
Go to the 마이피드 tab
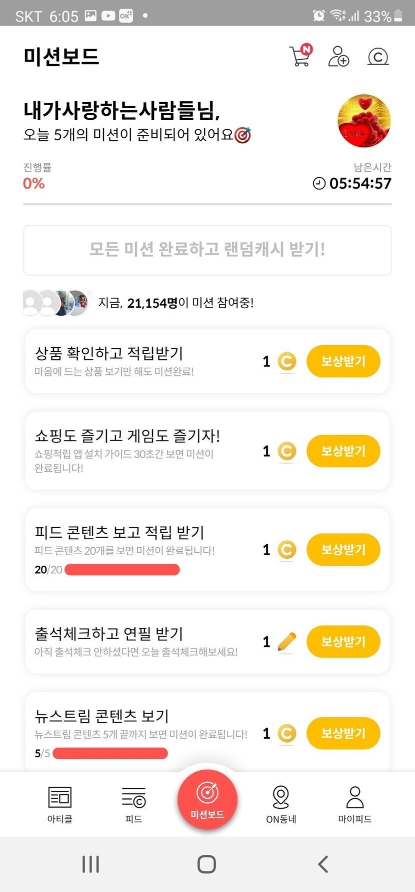tap(354, 803)
